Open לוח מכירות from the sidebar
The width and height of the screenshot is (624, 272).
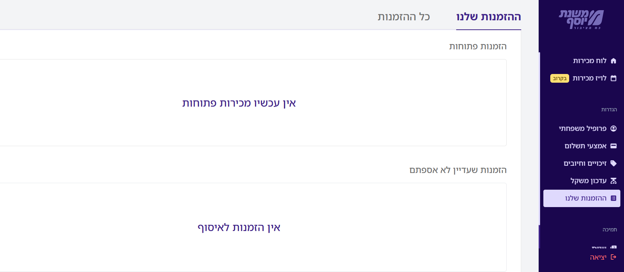point(590,61)
